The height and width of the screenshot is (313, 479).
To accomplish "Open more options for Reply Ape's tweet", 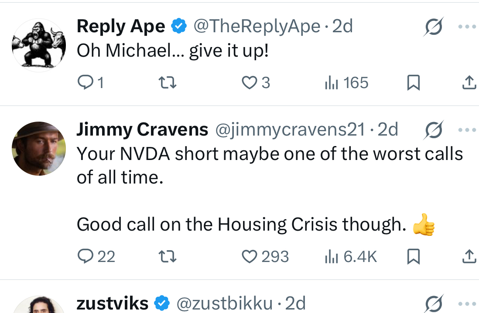I will 467,27.
